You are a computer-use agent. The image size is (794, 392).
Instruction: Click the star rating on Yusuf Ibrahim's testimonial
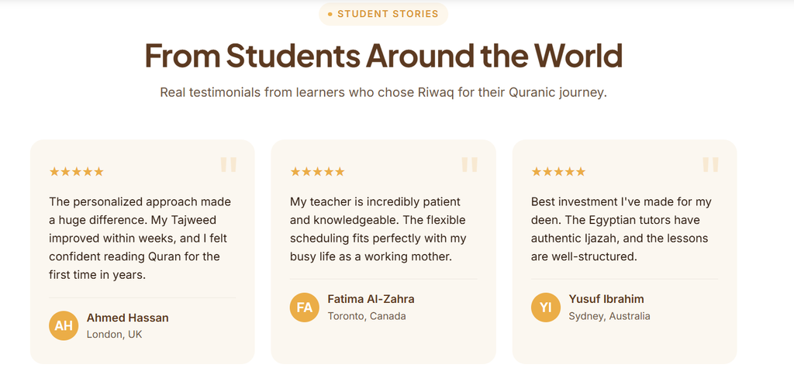tap(558, 172)
